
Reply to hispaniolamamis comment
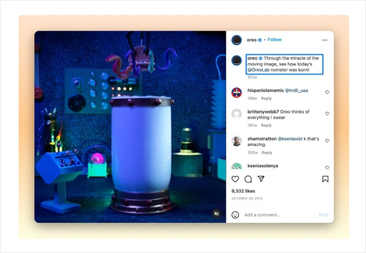click(x=266, y=98)
